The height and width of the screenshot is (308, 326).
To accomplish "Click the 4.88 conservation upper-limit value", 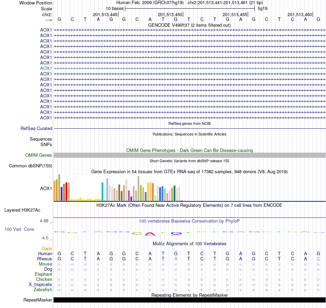I will point(44,221).
